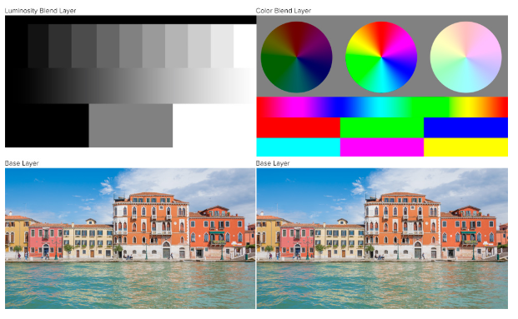Click the large black block at bottom-left of luminosity chart

coord(47,126)
